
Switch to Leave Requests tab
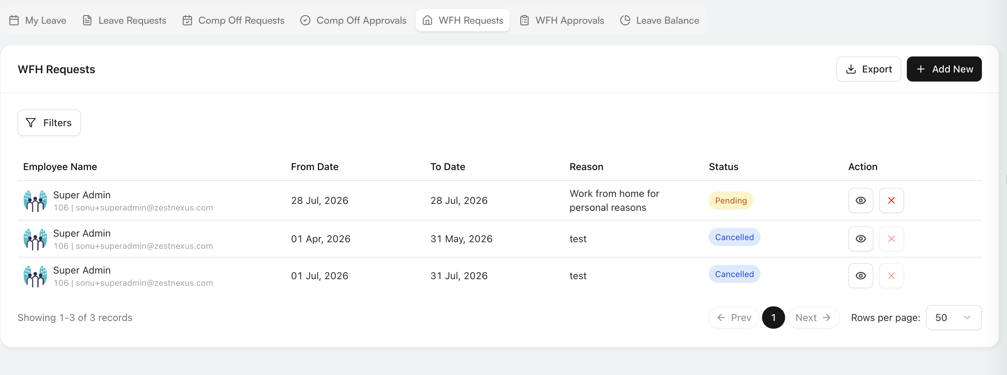point(125,20)
